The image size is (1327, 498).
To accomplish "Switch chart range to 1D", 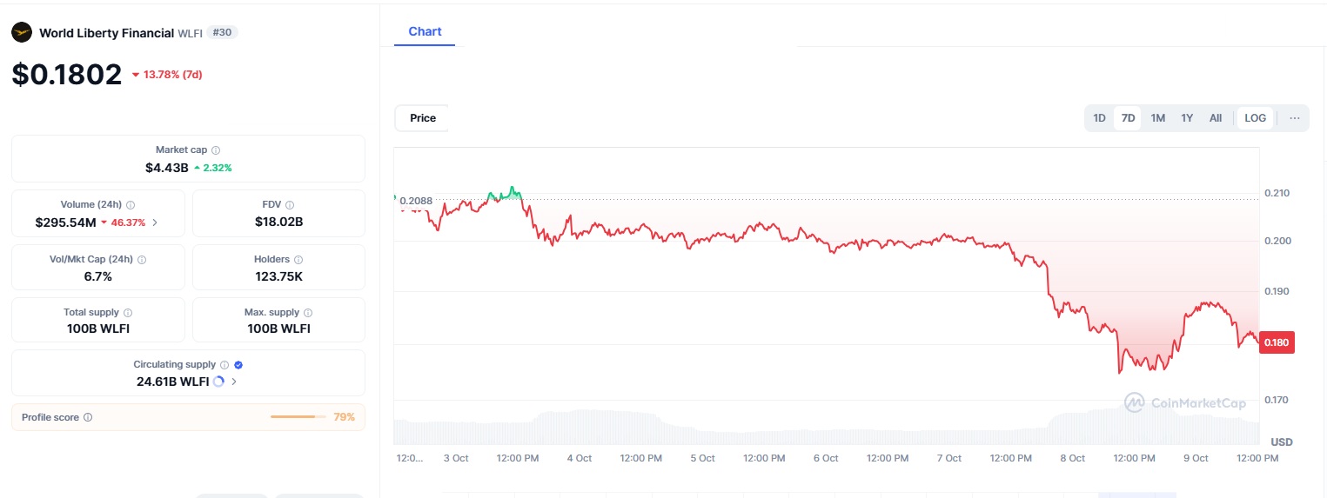I will (1099, 118).
